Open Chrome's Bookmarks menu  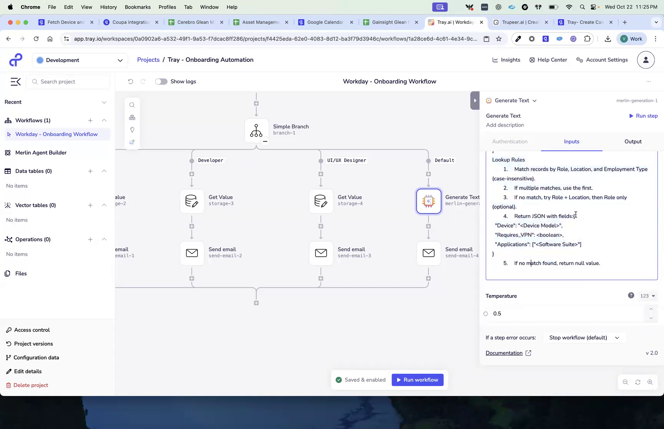pos(138,7)
